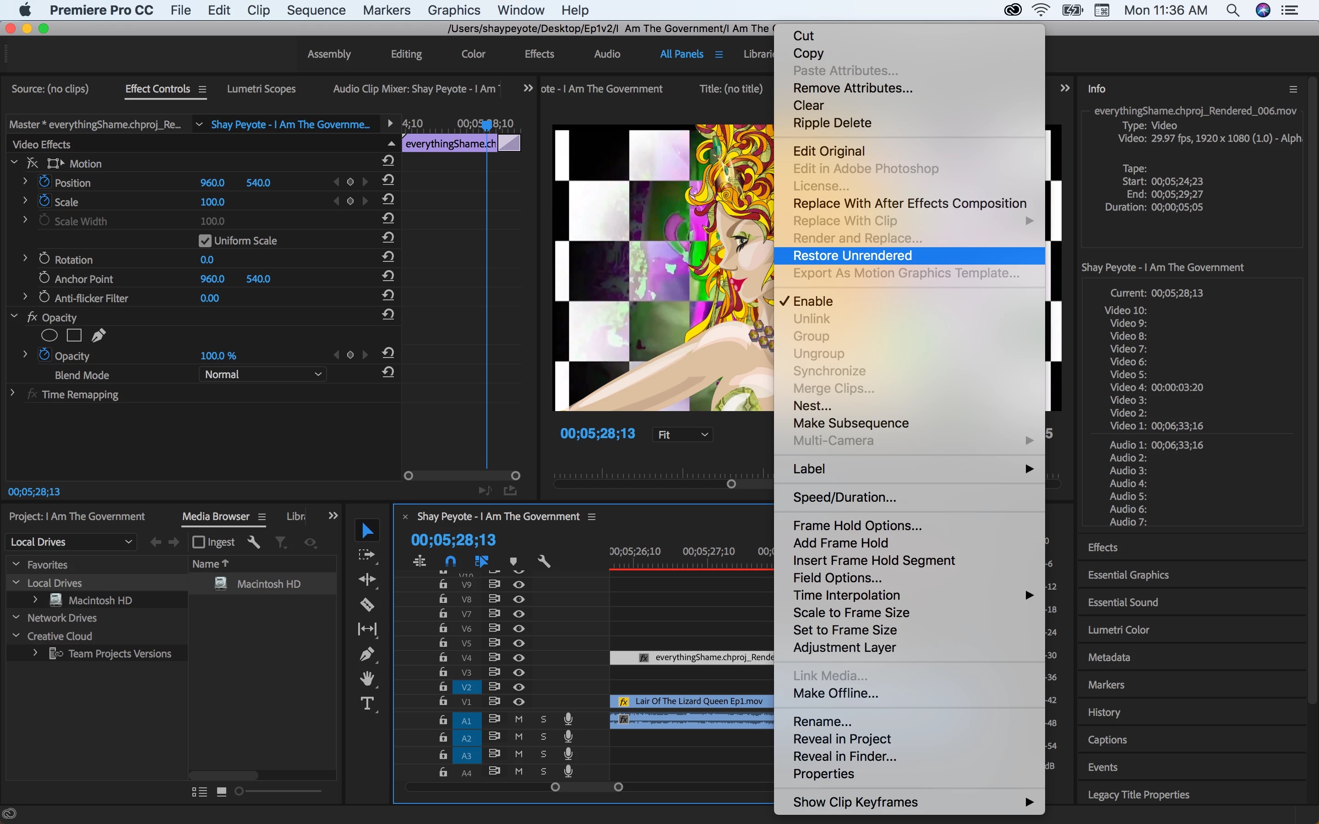Open Program Monitor Fit zoom dropdown
The image size is (1319, 824).
click(682, 434)
